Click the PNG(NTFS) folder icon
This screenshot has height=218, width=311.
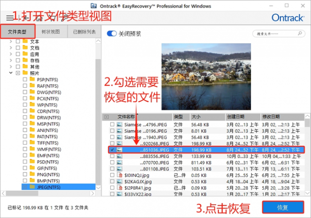tap(32, 174)
